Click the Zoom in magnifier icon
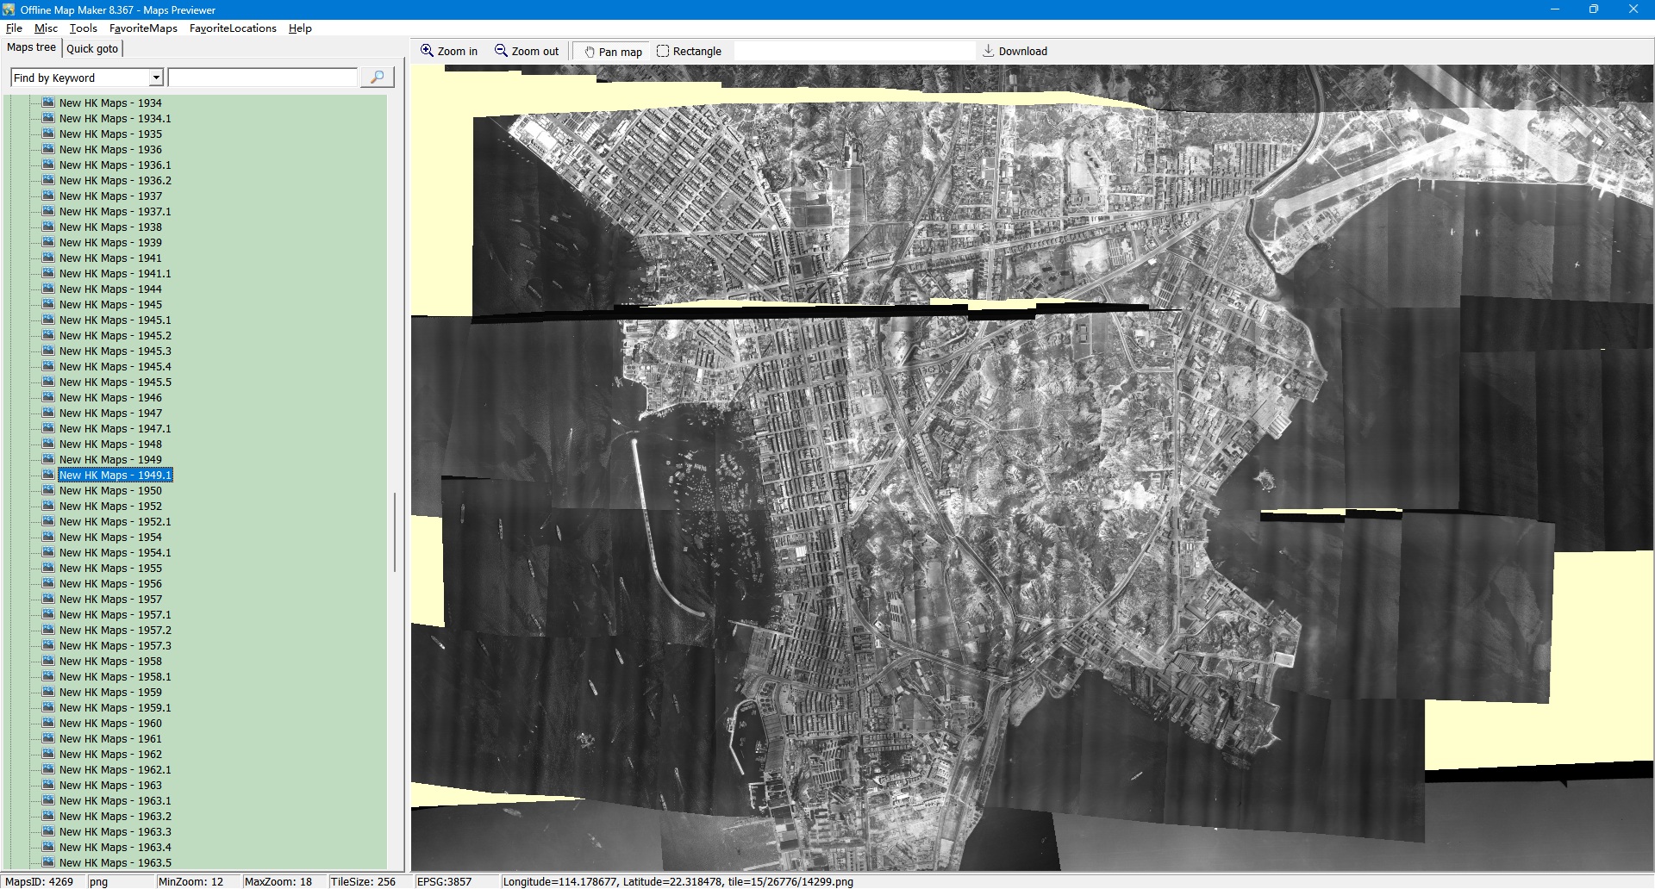Viewport: 1655px width, 889px height. [x=427, y=51]
